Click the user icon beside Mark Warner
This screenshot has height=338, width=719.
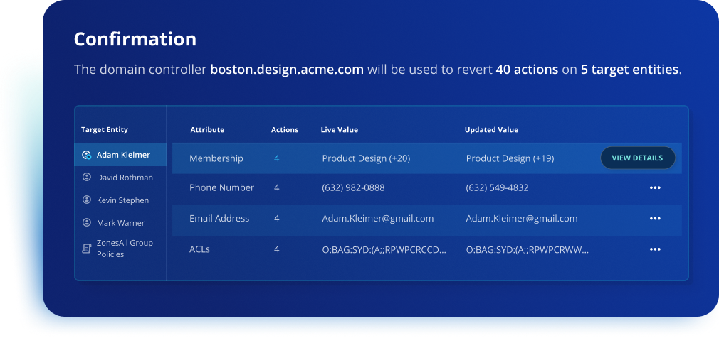(x=87, y=223)
